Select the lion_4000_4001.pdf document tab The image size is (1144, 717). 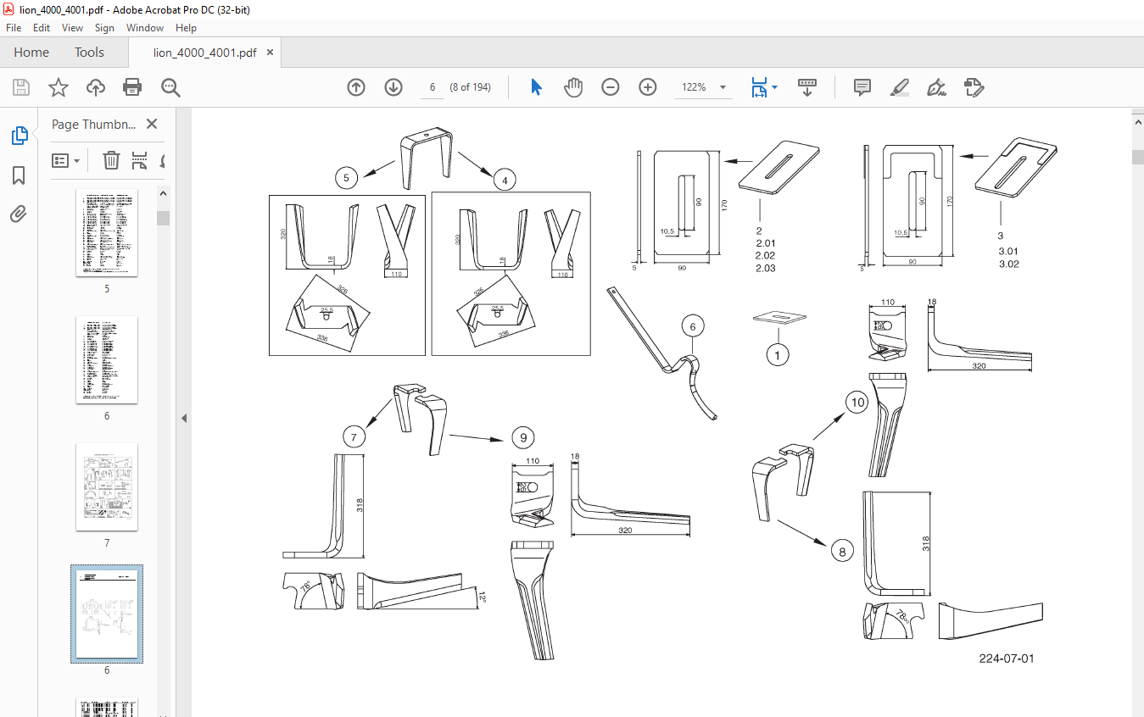click(204, 53)
